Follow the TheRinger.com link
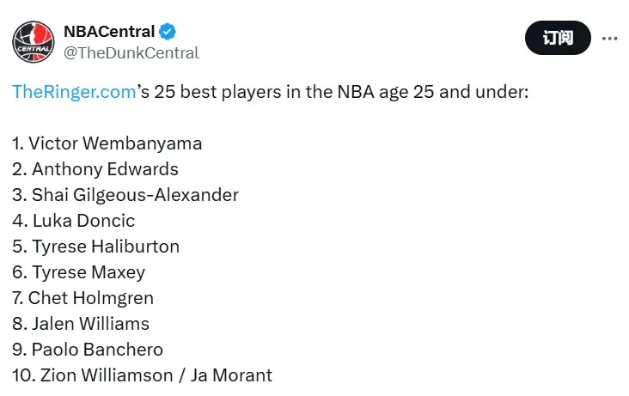 (74, 92)
